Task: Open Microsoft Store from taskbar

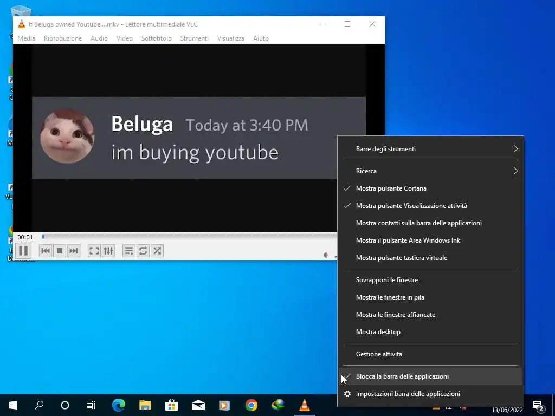Action: [x=172, y=405]
